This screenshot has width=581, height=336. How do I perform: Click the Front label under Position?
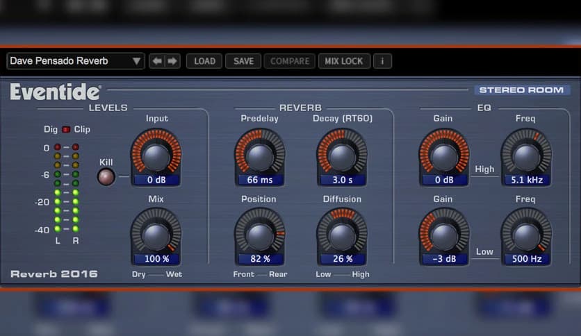coord(243,274)
